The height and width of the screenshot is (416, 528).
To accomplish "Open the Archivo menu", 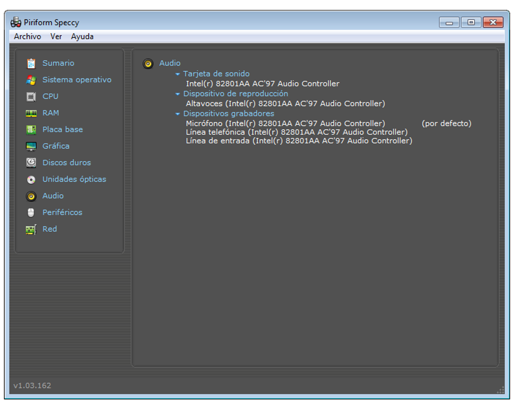I will tap(27, 36).
